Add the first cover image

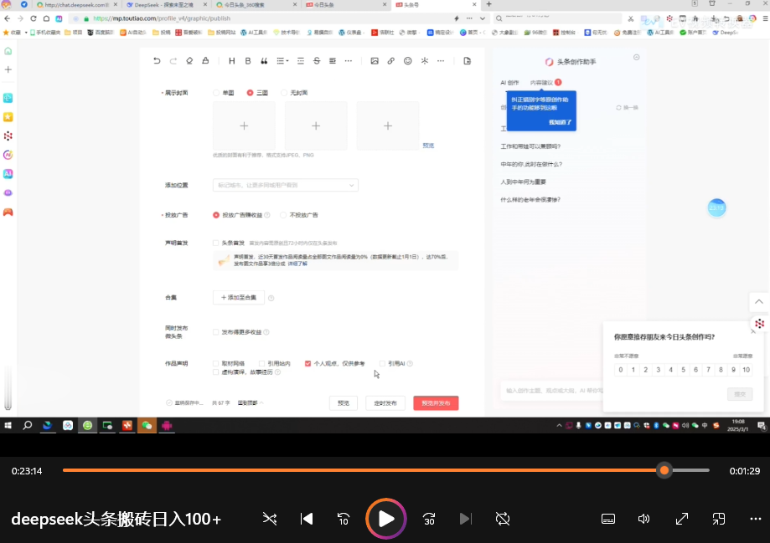(x=244, y=126)
